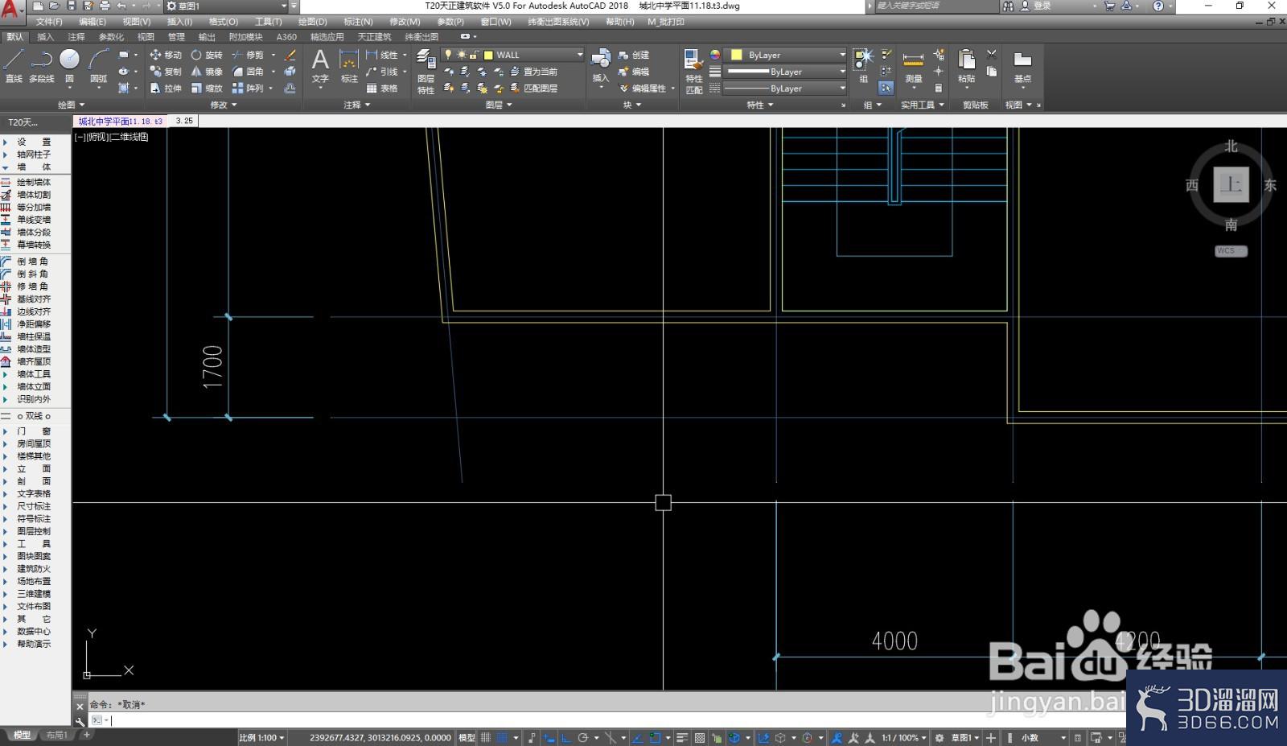Click the 拉伸 stretch tool
This screenshot has height=746, width=1287.
coord(166,89)
